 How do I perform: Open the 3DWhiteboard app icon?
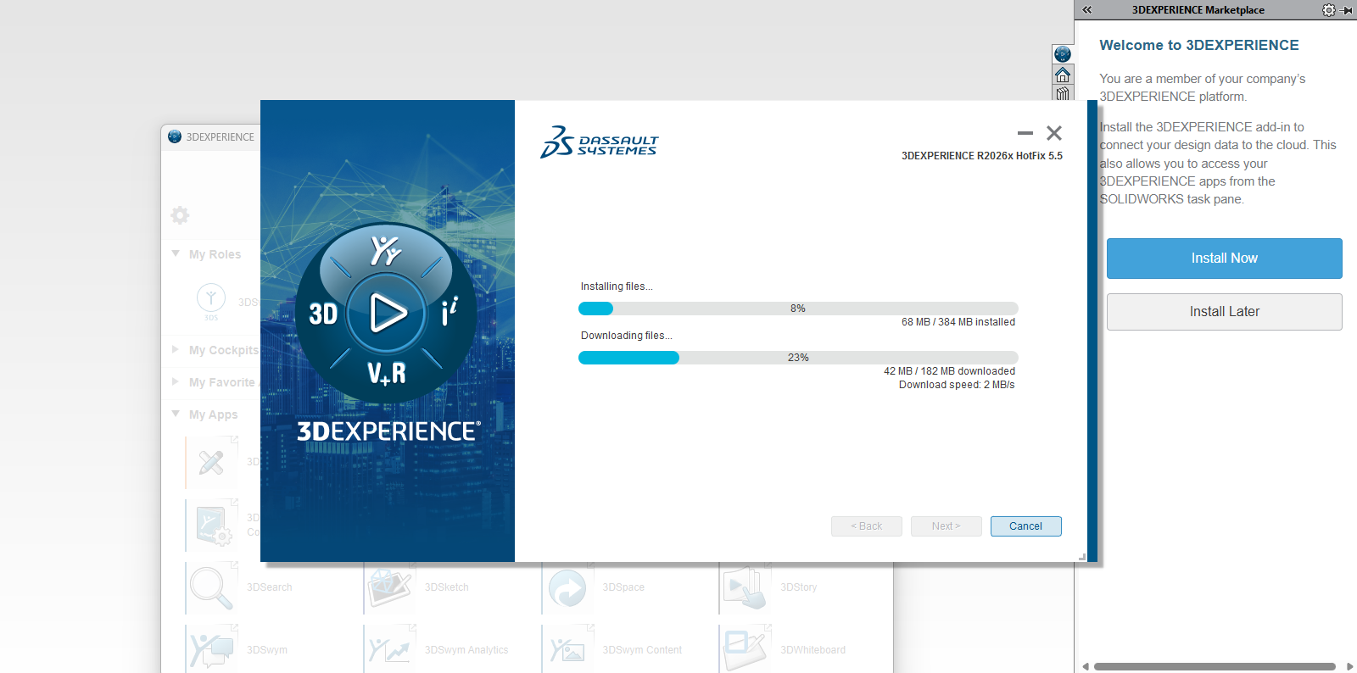tap(746, 650)
